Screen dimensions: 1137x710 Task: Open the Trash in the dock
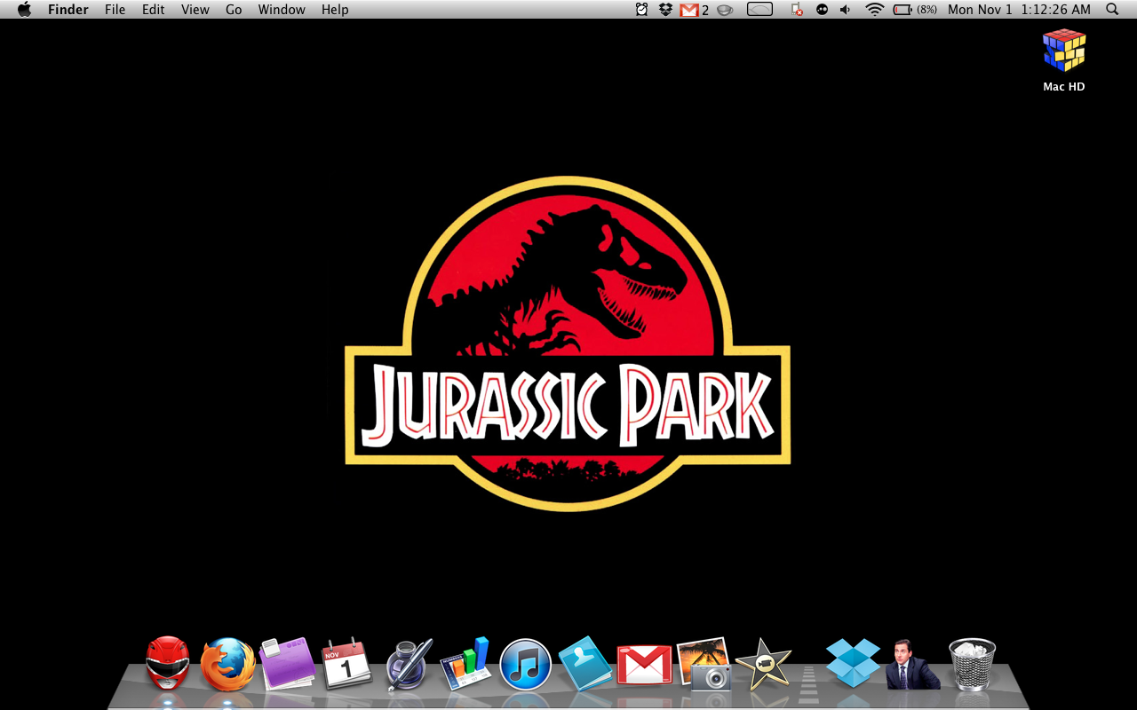click(973, 664)
